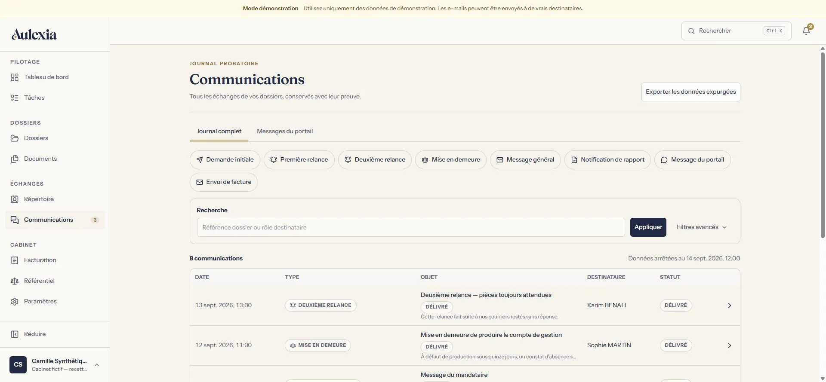Image resolution: width=826 pixels, height=382 pixels.
Task: Select the CS avatar badge
Action: pyautogui.click(x=18, y=365)
